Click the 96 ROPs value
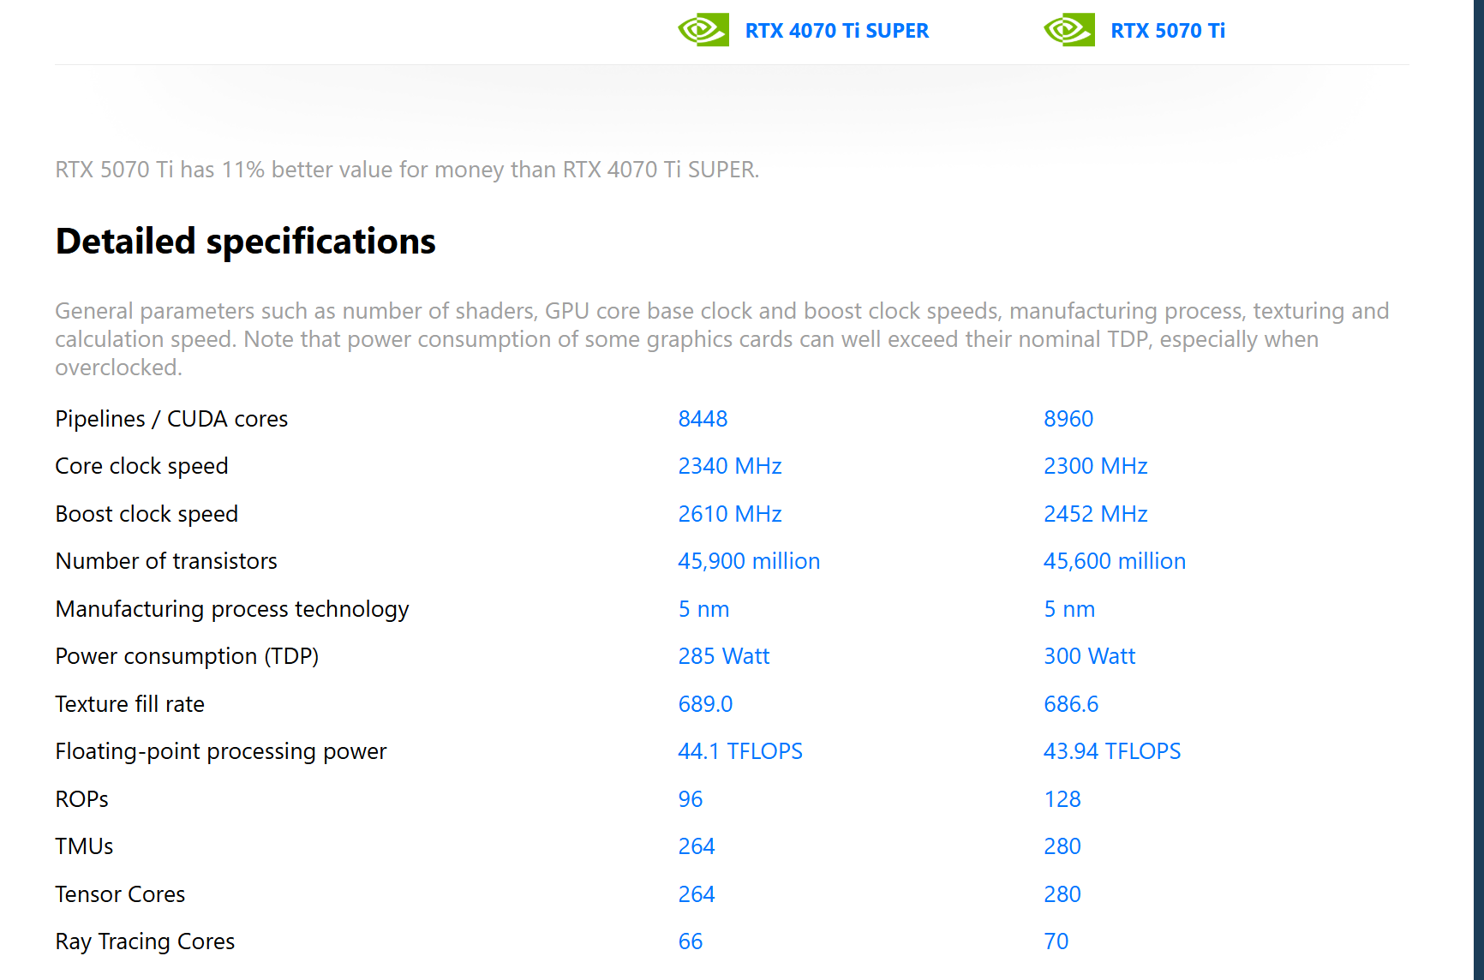 691,799
